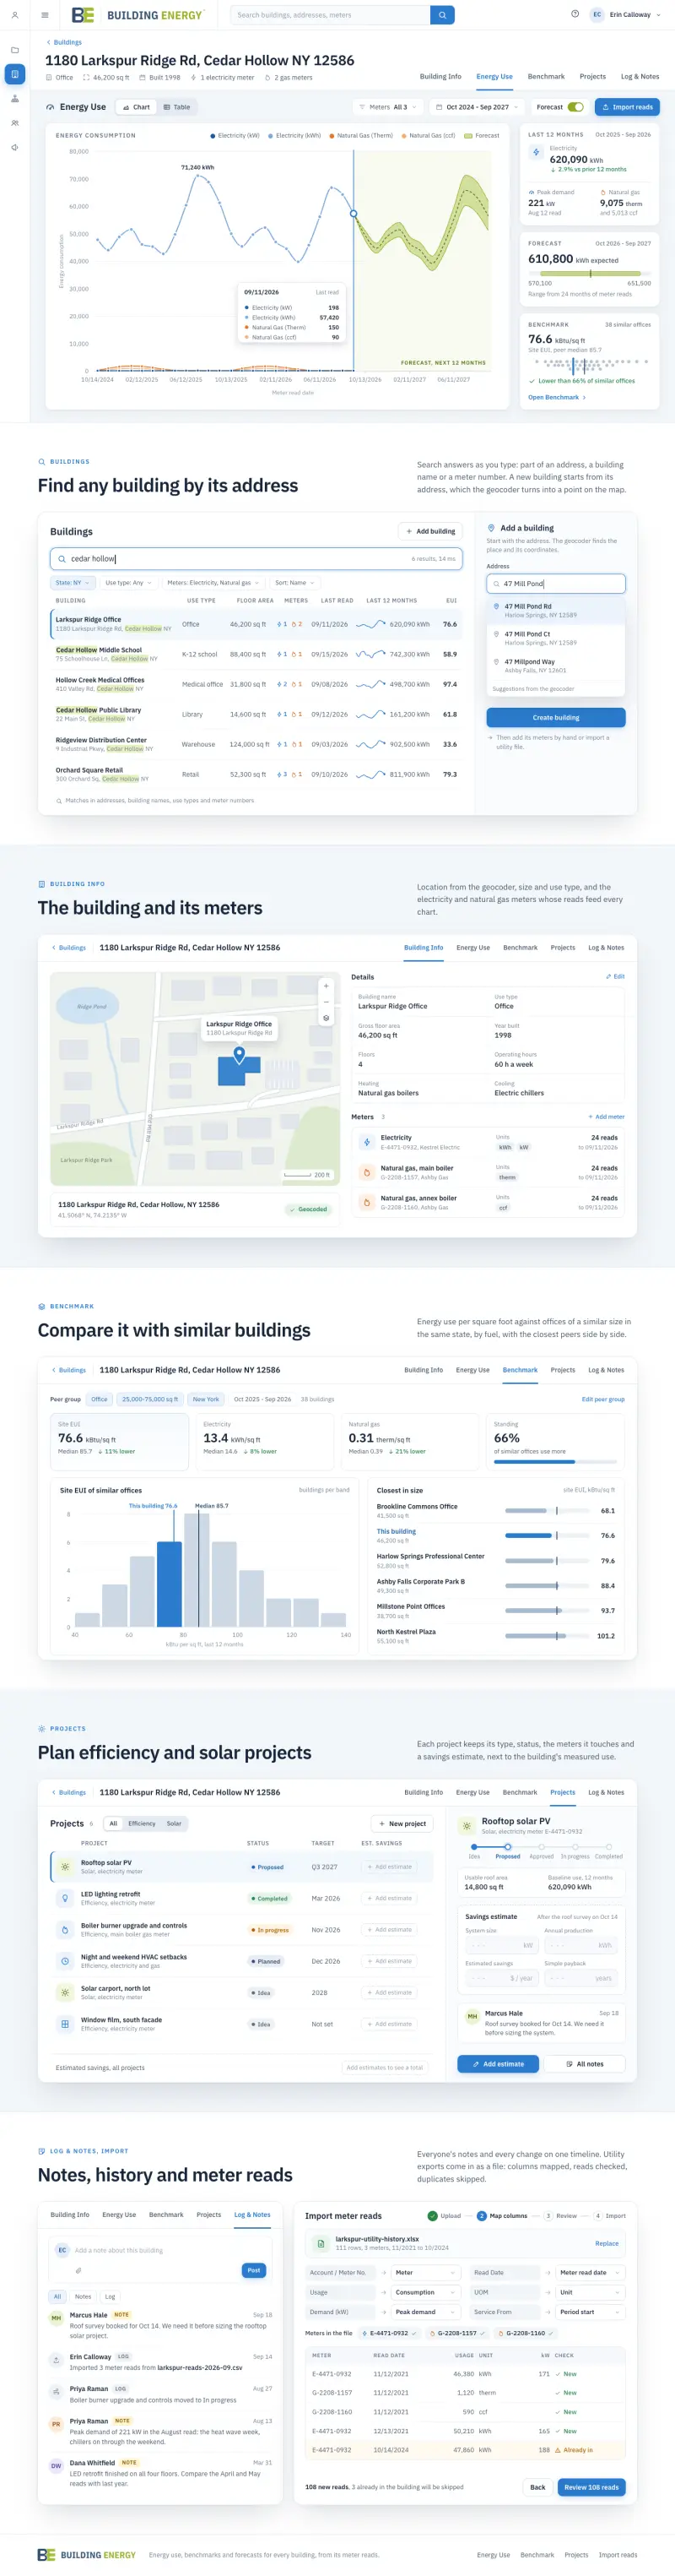Click the Import reads button
Screen dimensions: 675x2576
click(x=627, y=107)
